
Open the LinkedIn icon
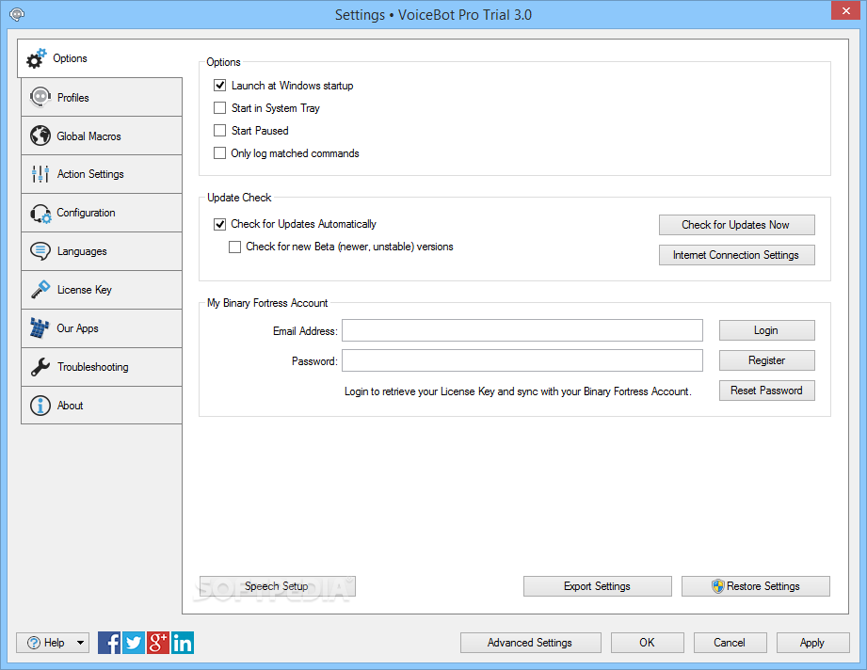pos(183,643)
